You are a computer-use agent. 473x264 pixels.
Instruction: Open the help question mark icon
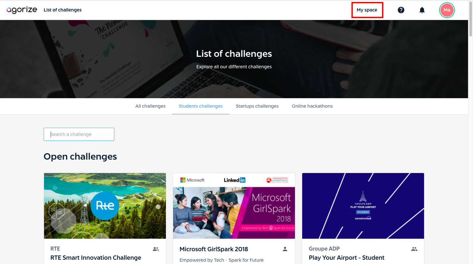pos(401,10)
